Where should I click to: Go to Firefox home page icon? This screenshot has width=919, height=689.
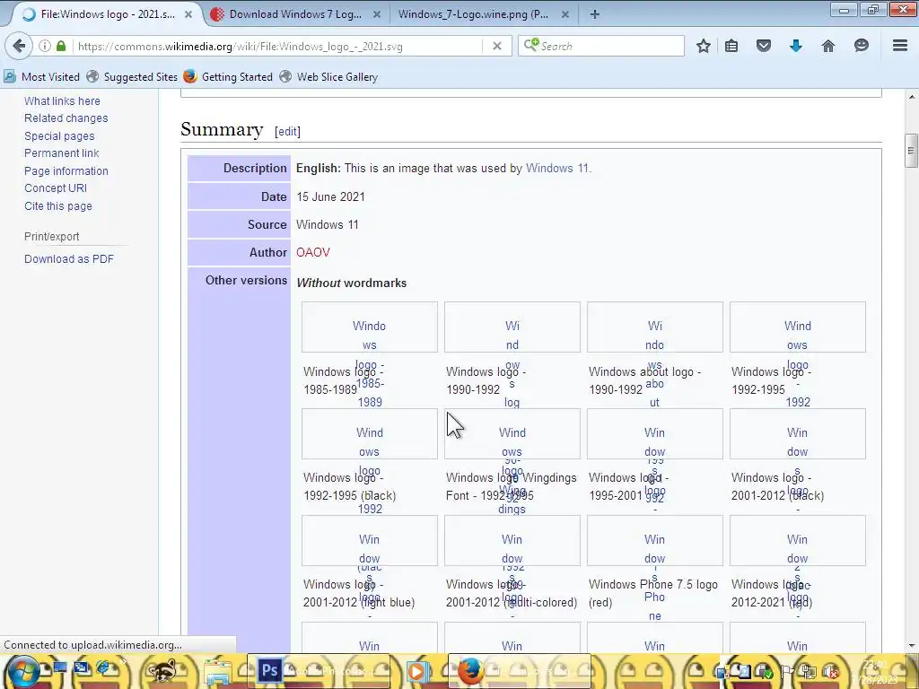click(828, 46)
